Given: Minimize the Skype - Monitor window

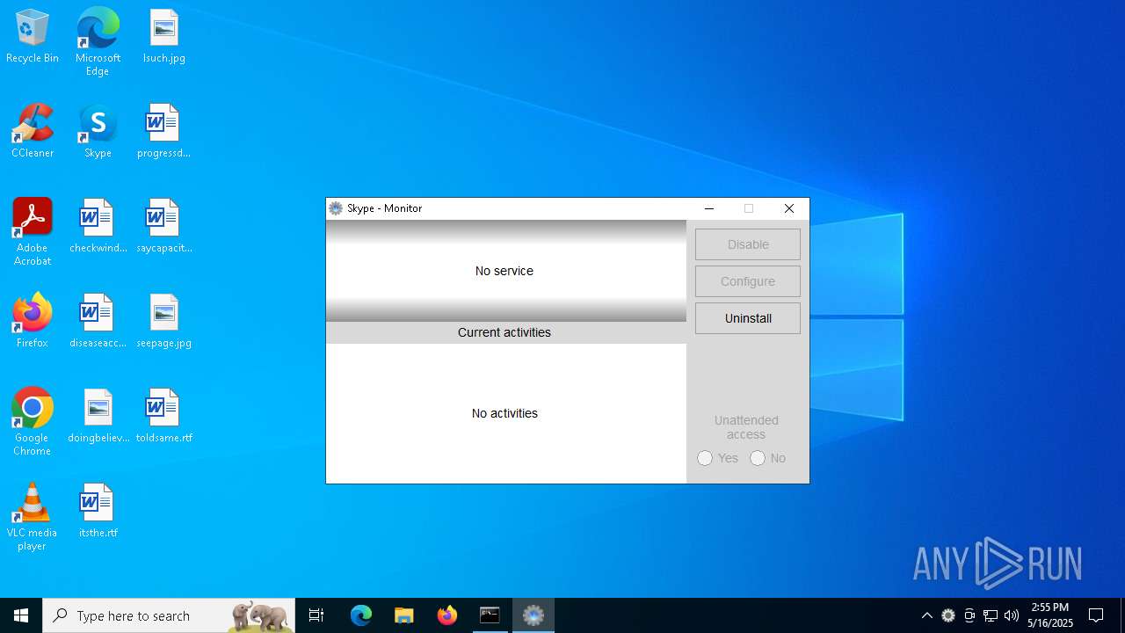Looking at the screenshot, I should [709, 208].
